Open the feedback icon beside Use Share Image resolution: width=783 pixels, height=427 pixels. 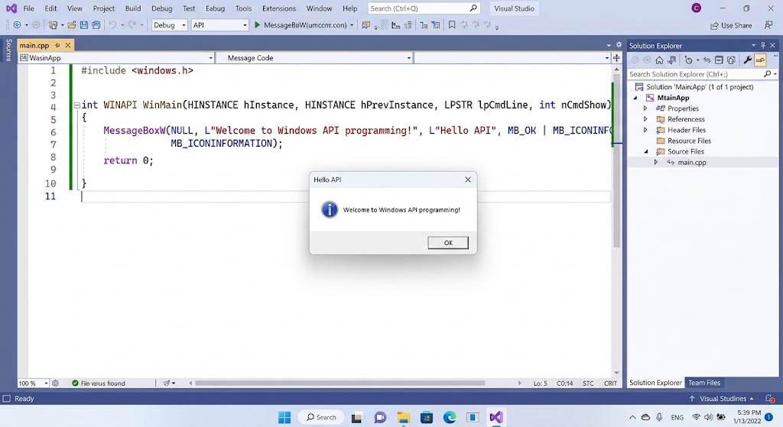pos(768,25)
